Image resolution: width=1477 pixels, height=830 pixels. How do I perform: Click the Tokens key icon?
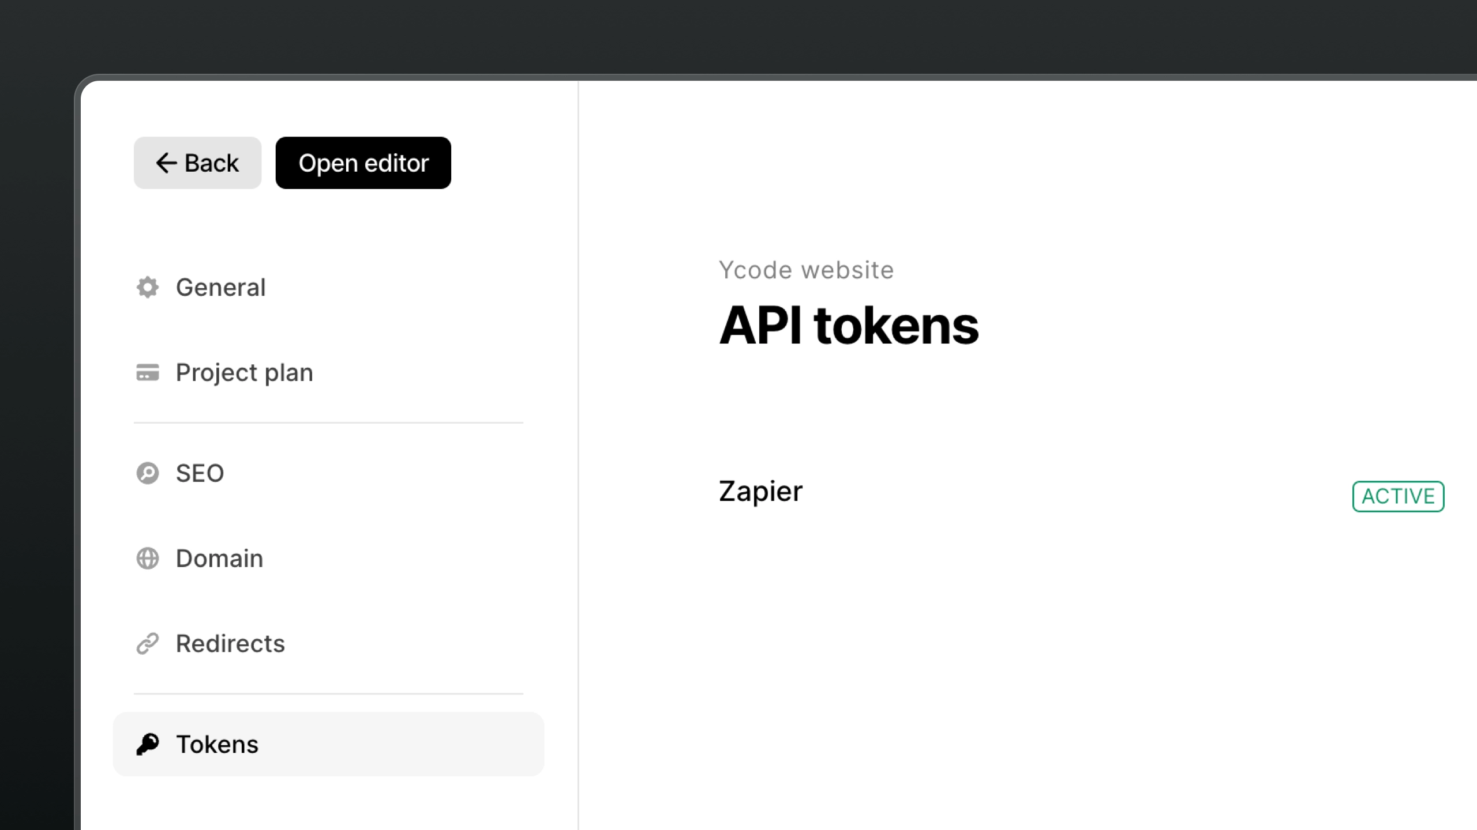click(148, 744)
